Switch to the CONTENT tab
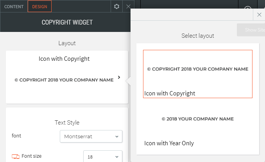This screenshot has width=265, height=162. 14,7
